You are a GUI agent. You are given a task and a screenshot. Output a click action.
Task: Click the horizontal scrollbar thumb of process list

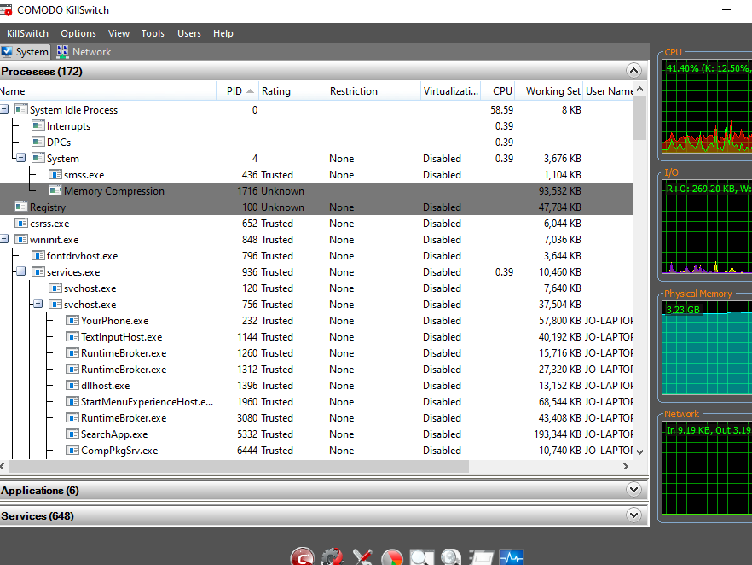click(239, 466)
